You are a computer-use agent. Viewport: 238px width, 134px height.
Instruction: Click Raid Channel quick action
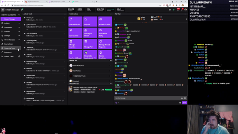pos(75,33)
